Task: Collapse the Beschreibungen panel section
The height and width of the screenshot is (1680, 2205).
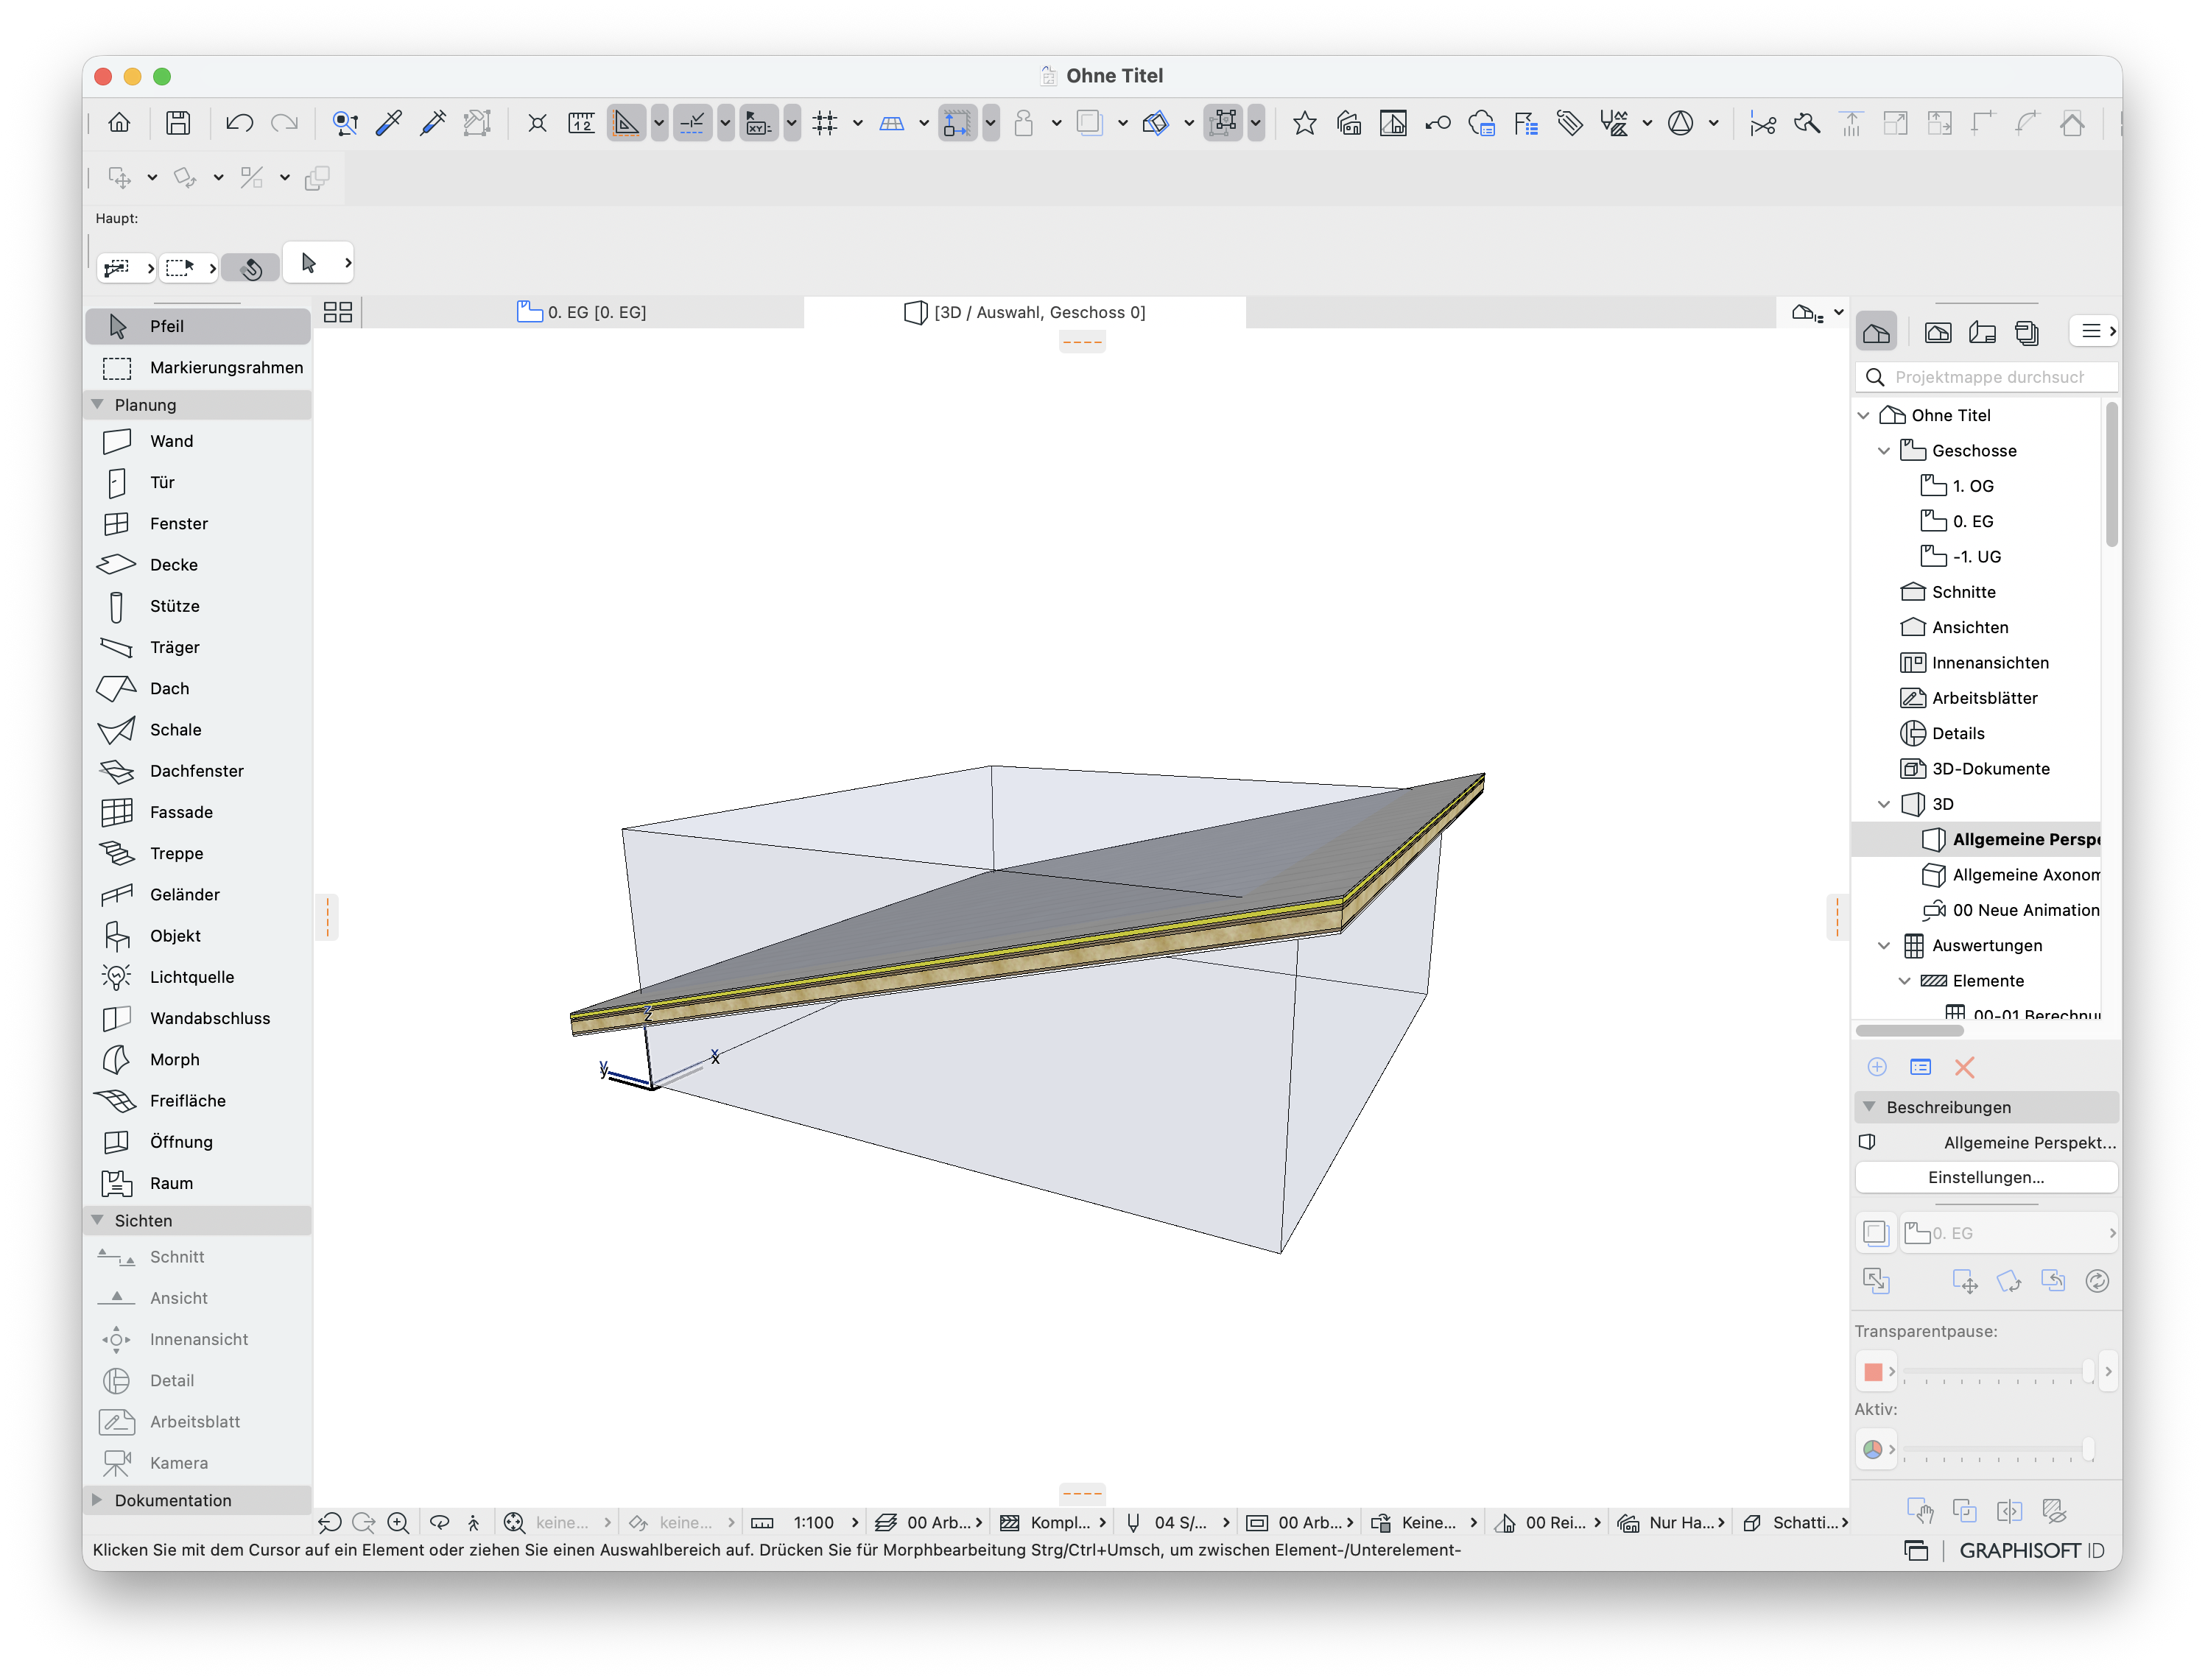Action: point(1869,1107)
